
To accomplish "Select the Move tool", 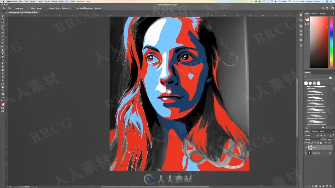I will click(x=3, y=16).
